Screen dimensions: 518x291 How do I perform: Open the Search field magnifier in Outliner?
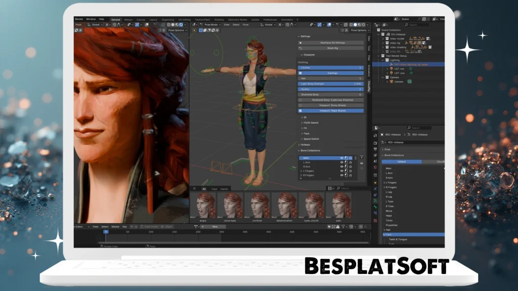pos(406,24)
